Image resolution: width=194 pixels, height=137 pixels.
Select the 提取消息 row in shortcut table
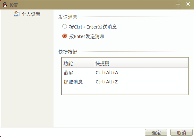click(125, 82)
